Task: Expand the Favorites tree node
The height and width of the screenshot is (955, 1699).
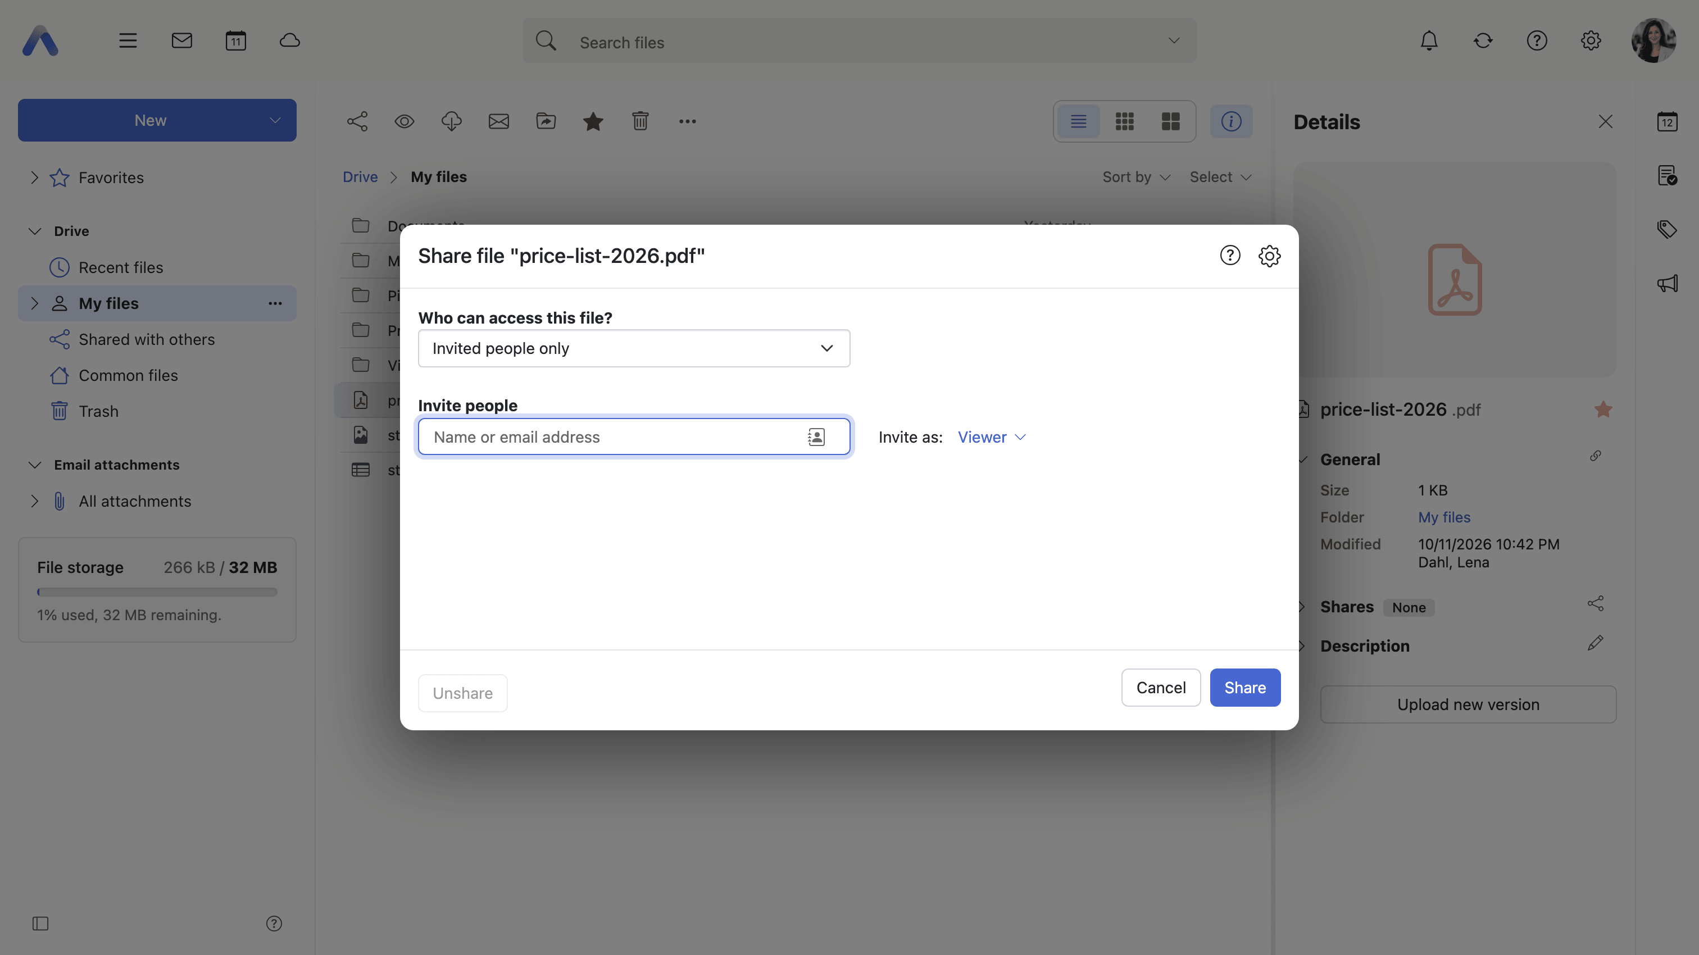Action: [34, 178]
